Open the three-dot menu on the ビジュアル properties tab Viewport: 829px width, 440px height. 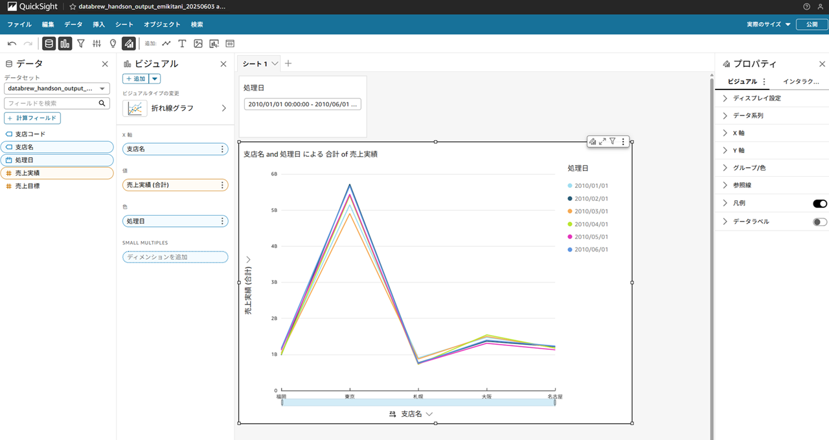point(764,82)
